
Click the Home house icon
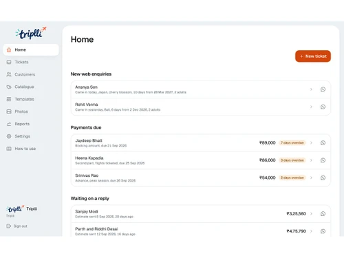tap(9, 50)
